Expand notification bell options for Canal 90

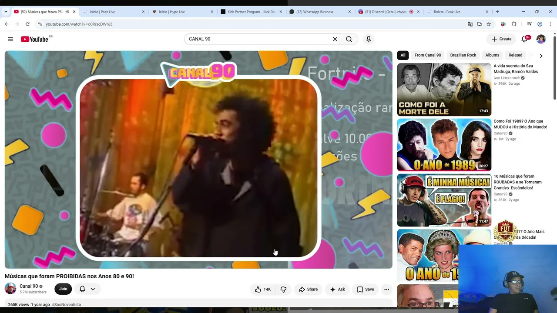click(x=93, y=289)
